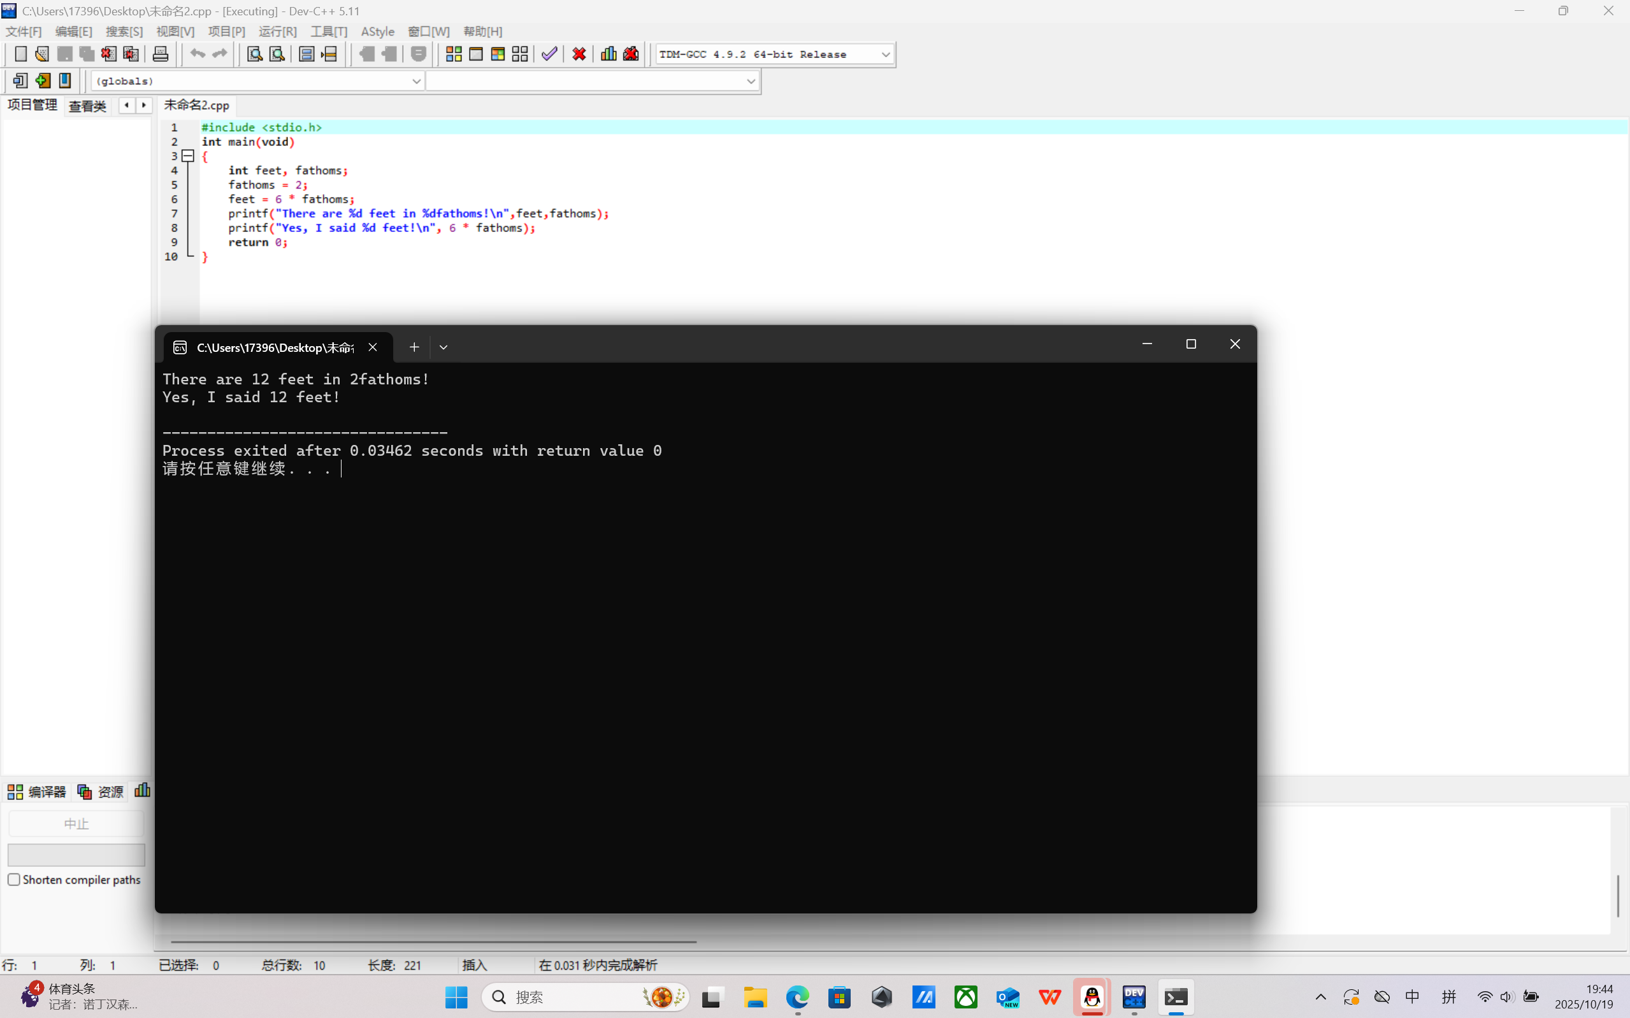Click the compiler log horizontal scrollbar
Image resolution: width=1630 pixels, height=1018 pixels.
(x=433, y=942)
